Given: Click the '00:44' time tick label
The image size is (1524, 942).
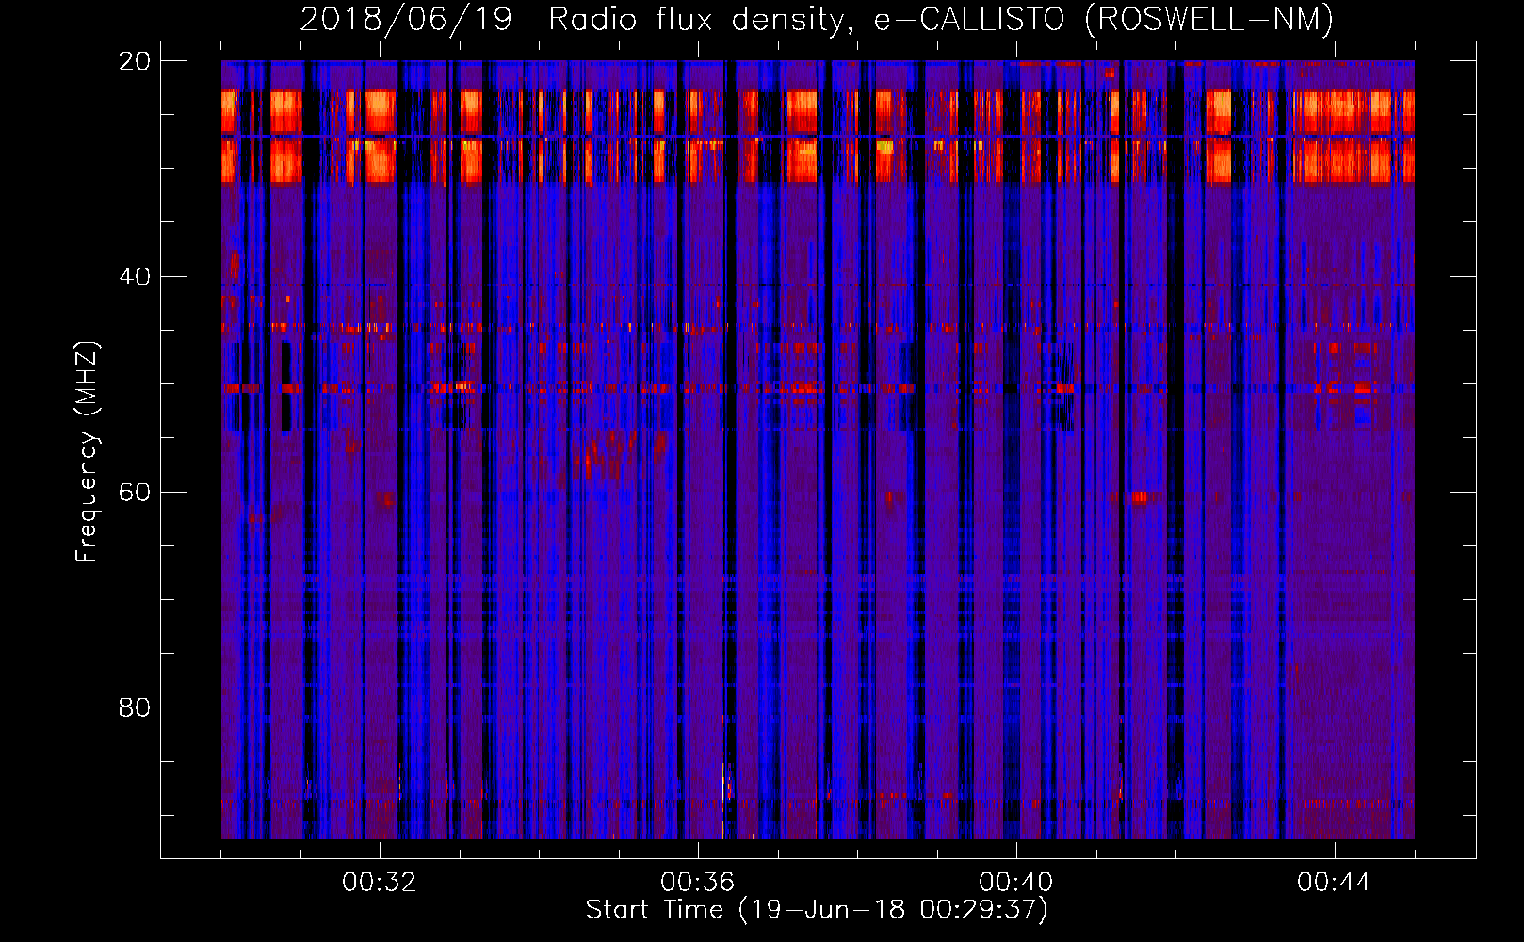Looking at the screenshot, I should coord(1335,883).
